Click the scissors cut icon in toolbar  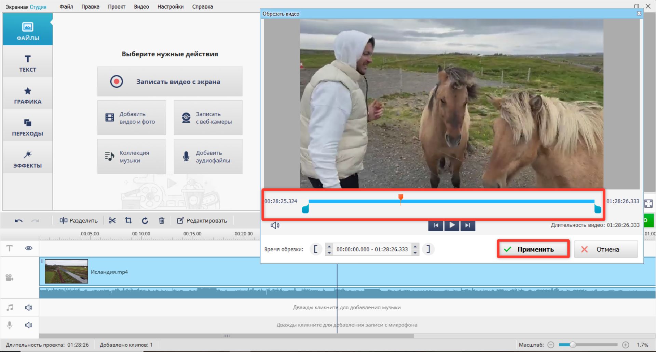click(x=112, y=221)
